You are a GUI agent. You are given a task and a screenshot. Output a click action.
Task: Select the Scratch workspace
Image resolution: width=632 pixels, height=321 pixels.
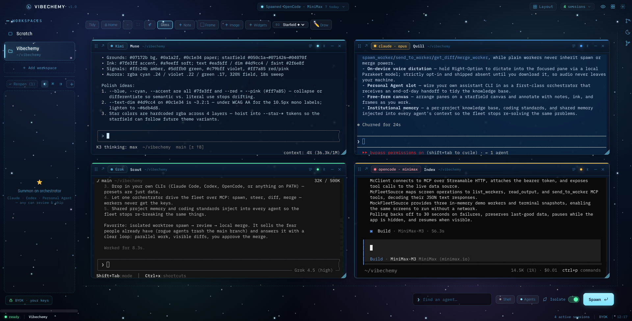click(39, 34)
